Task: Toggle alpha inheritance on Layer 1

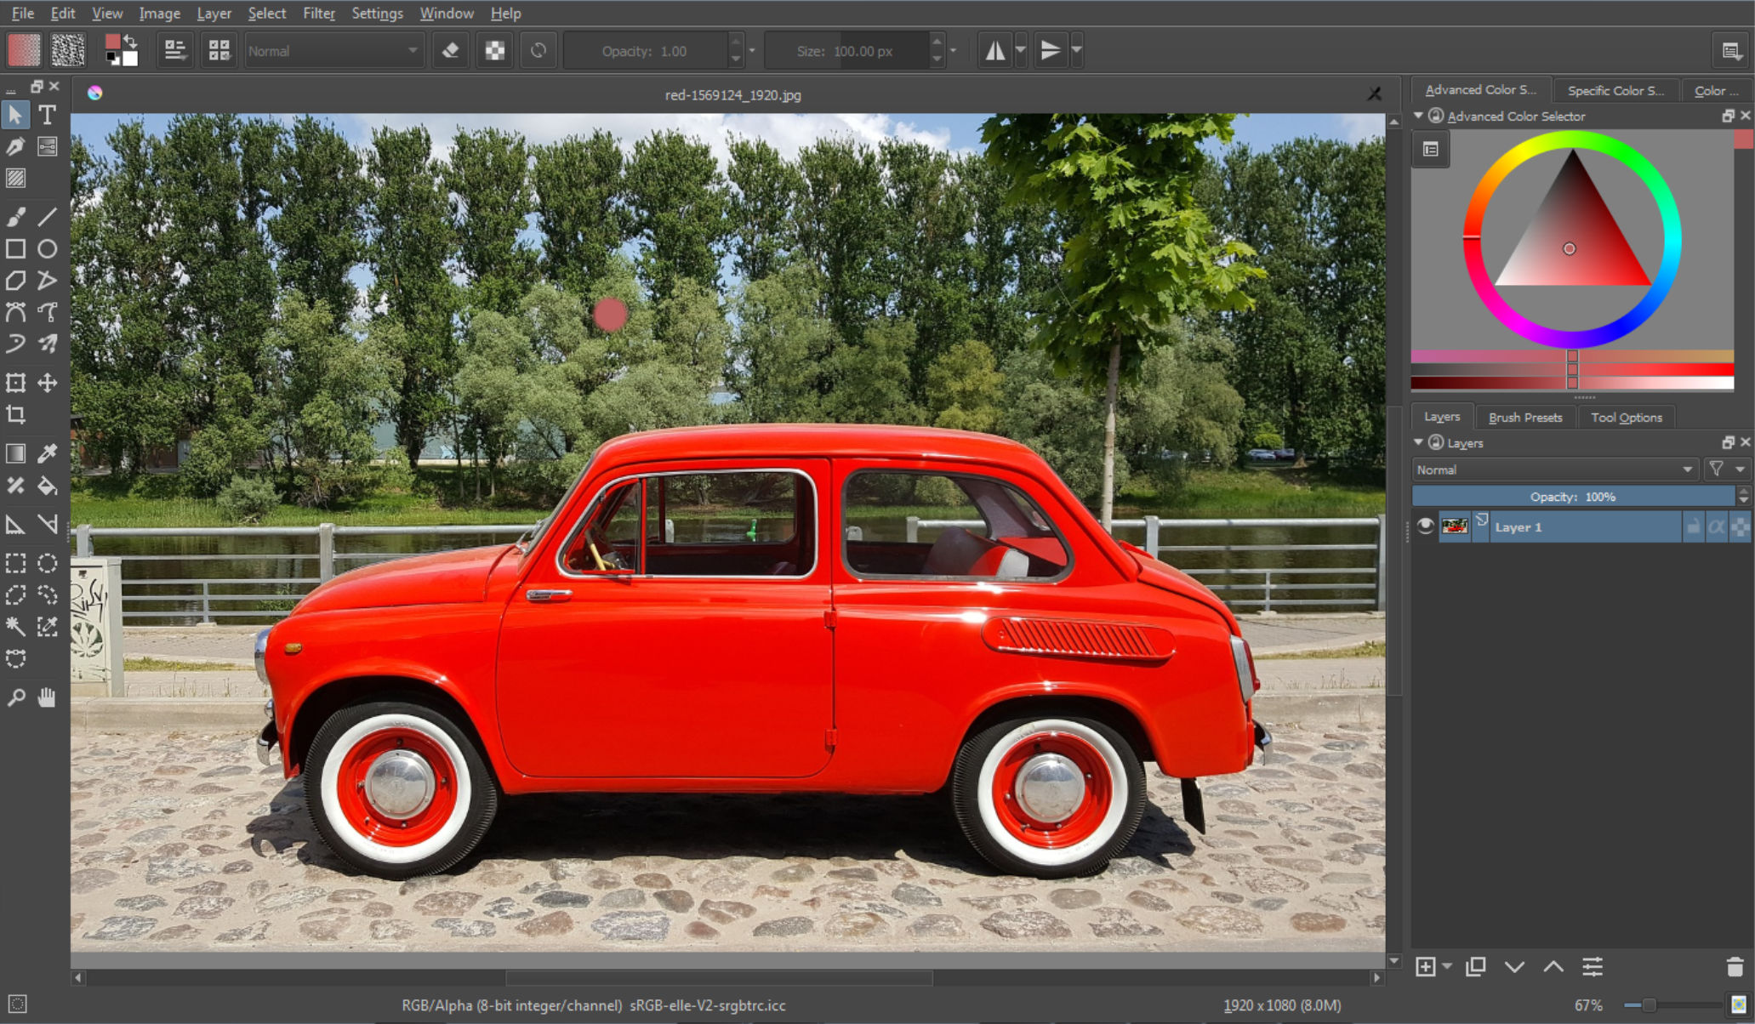Action: point(1717,527)
